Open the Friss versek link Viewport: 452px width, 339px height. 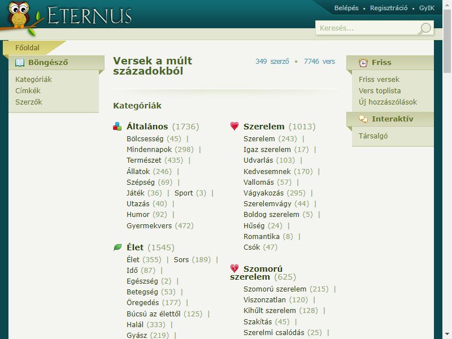coord(379,80)
